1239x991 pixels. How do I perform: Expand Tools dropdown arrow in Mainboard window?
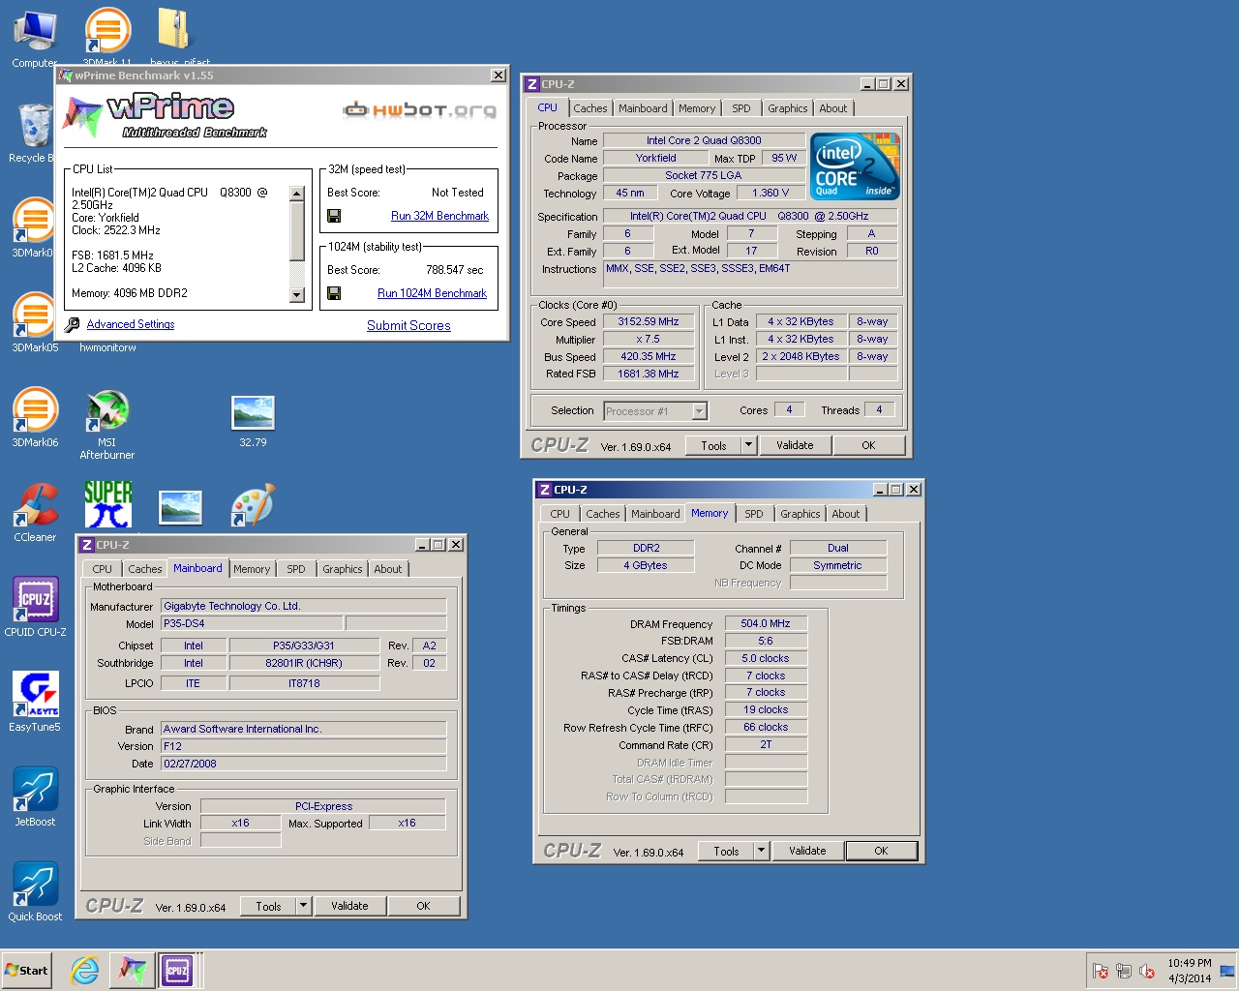click(x=303, y=906)
